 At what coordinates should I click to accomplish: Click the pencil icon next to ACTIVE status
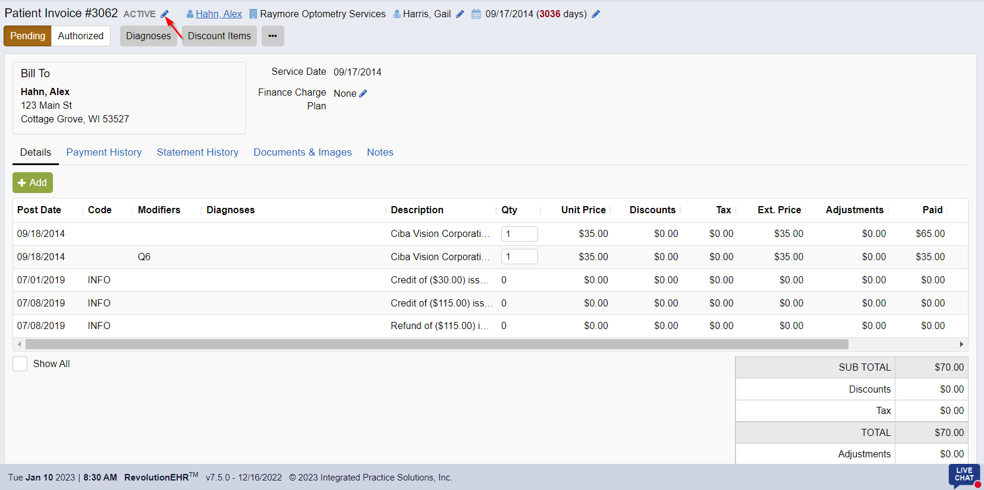click(165, 14)
